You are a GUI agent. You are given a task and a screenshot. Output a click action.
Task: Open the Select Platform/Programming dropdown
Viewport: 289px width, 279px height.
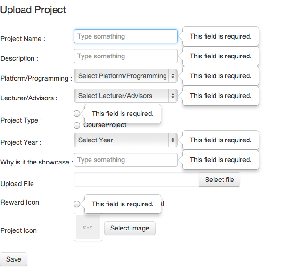tap(125, 76)
